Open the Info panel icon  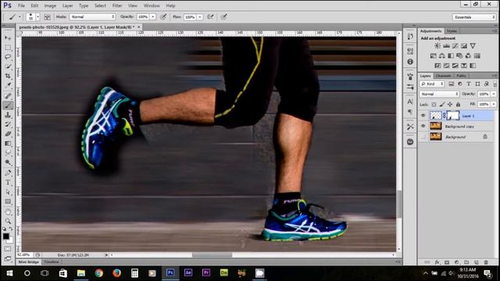point(410,62)
